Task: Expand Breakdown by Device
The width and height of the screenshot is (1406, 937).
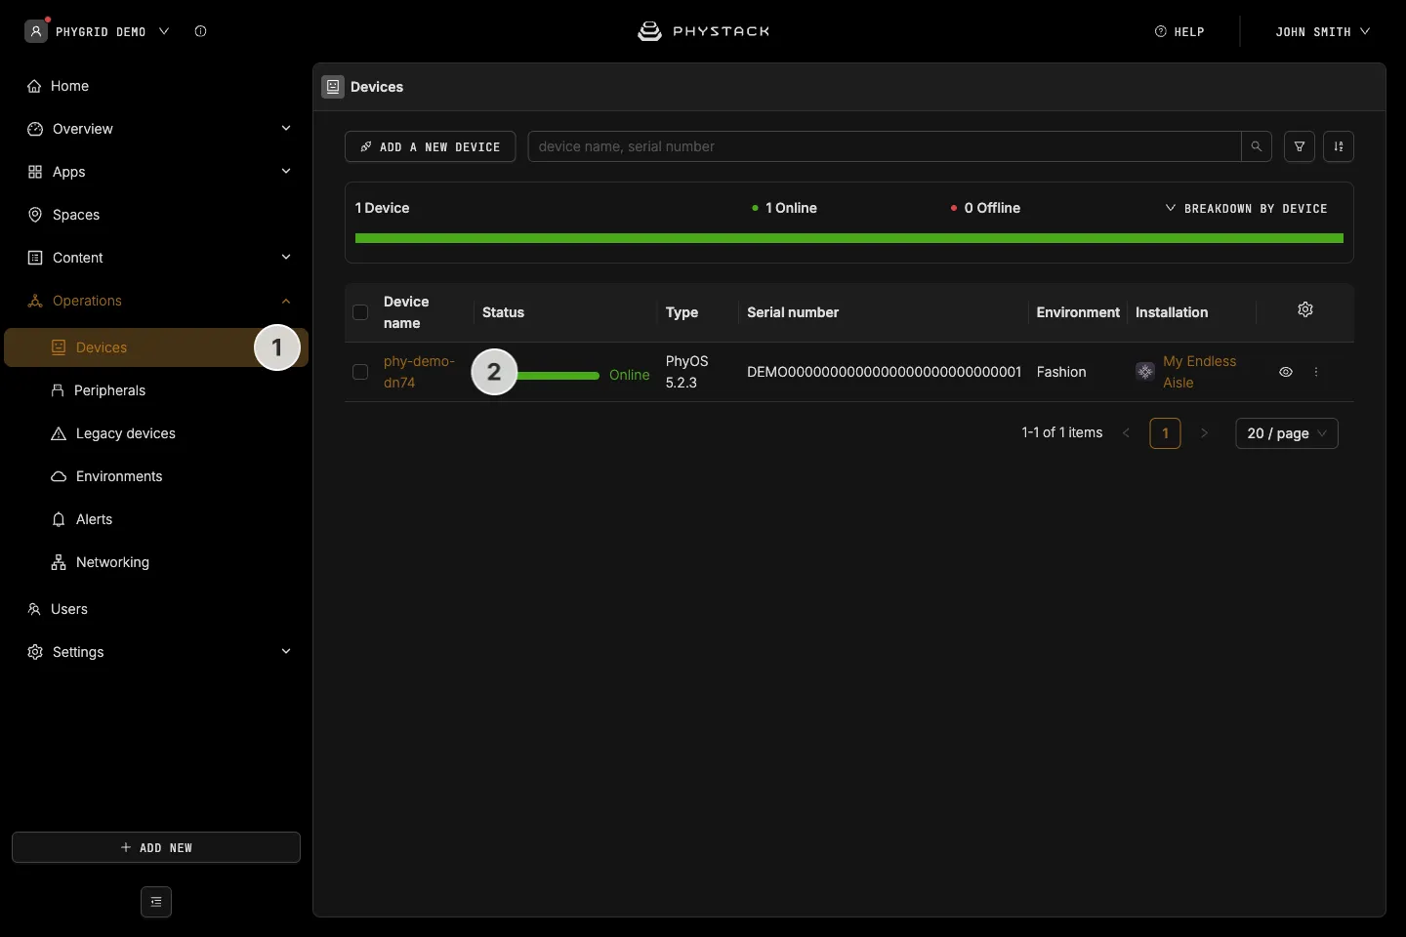Action: coord(1246,209)
